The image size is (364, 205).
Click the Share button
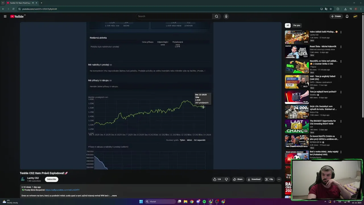click(238, 179)
